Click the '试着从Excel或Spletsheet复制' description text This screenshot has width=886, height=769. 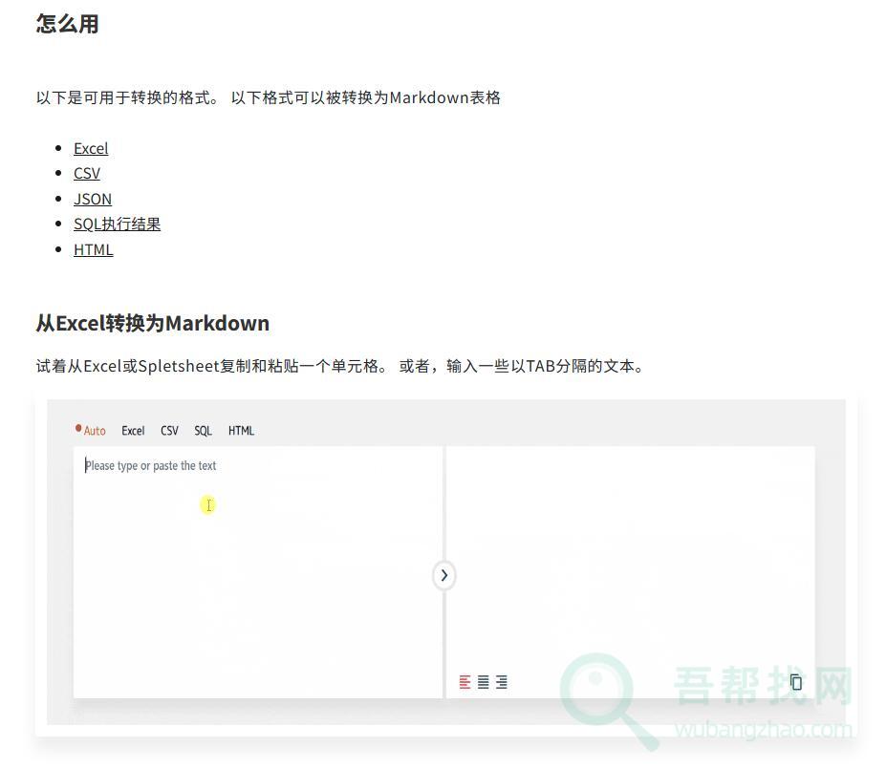(x=339, y=366)
